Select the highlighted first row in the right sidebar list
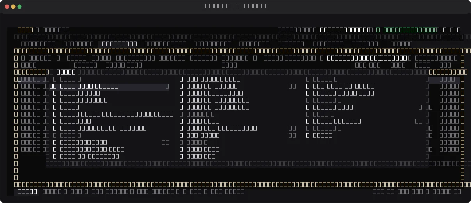 click(x=444, y=79)
